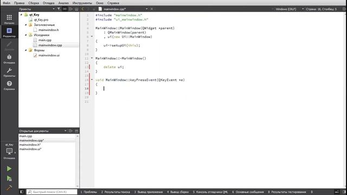
Task: Show 1 Проблемы output pane
Action: pos(89,192)
